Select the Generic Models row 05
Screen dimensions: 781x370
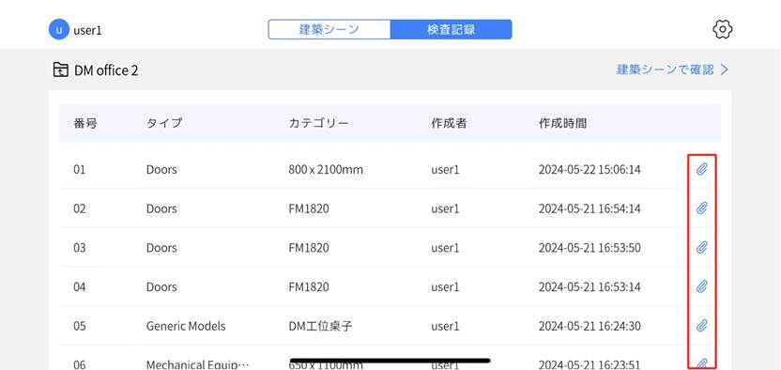390,326
